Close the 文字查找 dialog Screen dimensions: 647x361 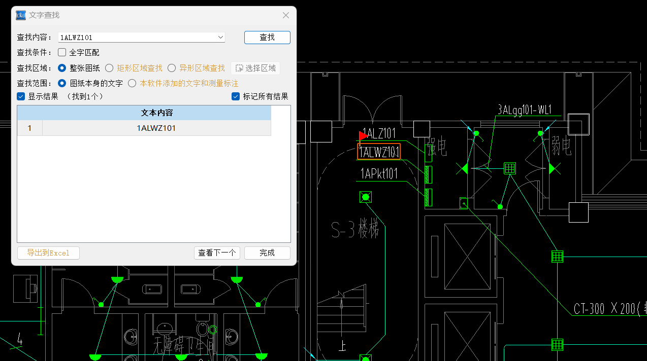286,15
